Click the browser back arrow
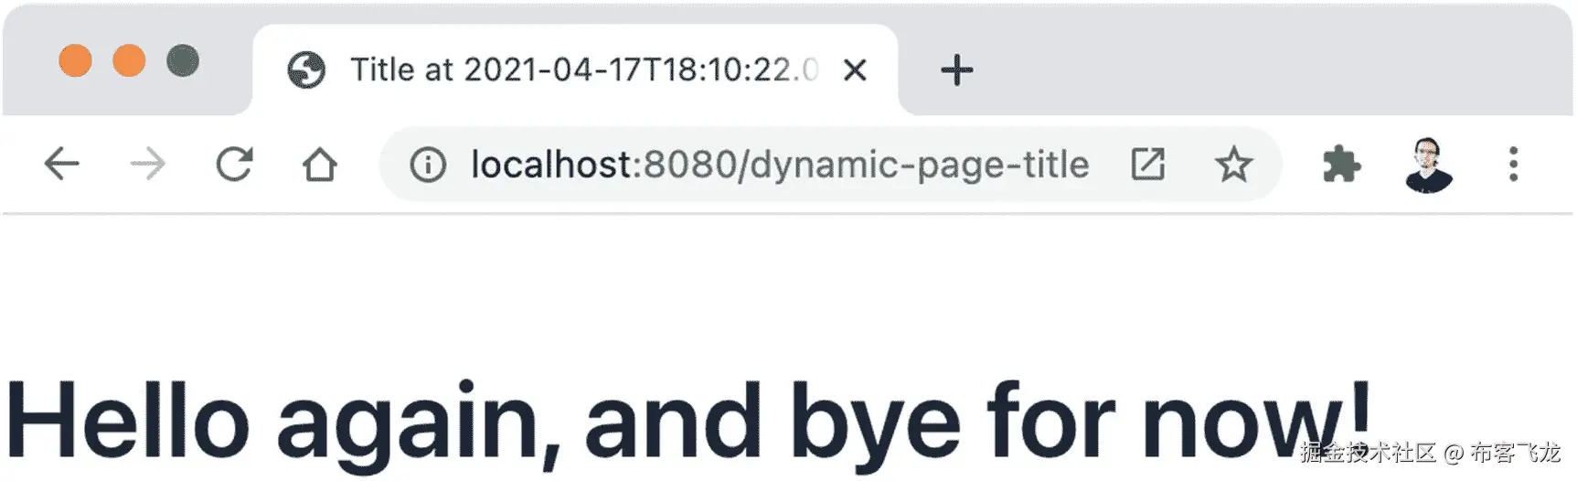The width and height of the screenshot is (1577, 481). point(61,165)
